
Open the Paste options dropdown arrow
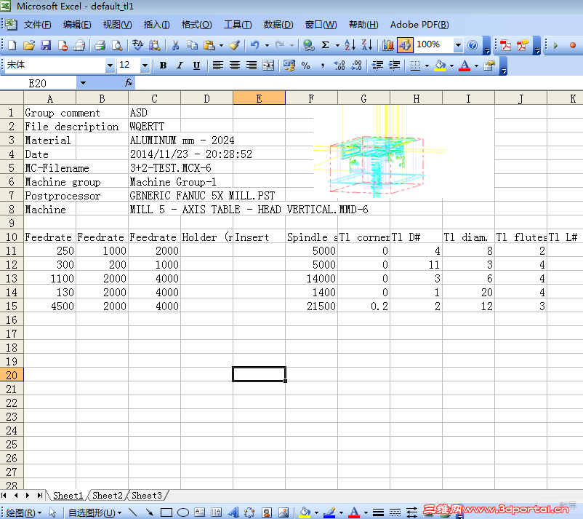[x=221, y=46]
